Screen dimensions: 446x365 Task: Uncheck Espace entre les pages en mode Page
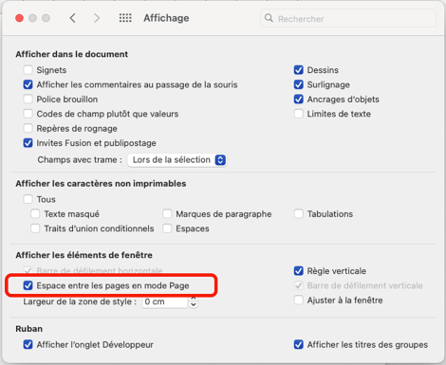coord(28,285)
